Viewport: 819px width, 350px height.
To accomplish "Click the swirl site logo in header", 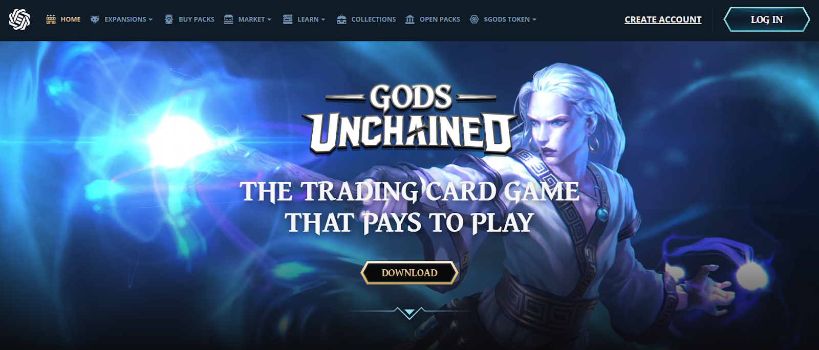I will (19, 19).
